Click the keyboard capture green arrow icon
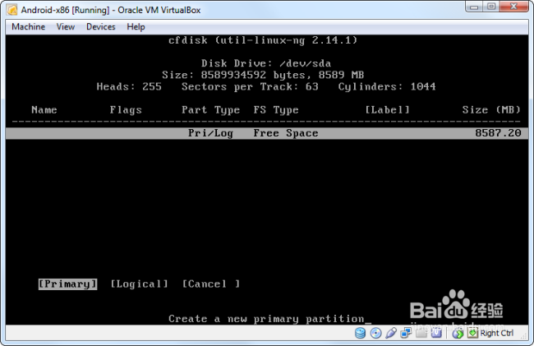 [472, 333]
